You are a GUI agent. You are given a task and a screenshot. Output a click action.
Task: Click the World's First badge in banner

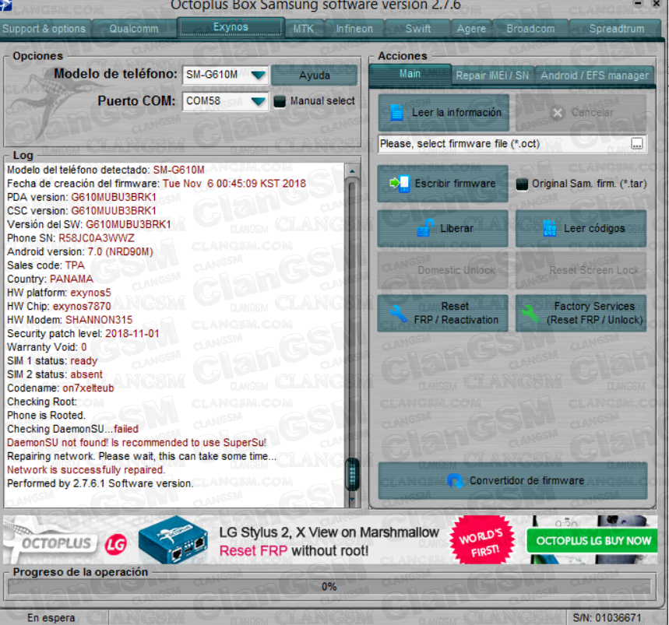coord(483,540)
